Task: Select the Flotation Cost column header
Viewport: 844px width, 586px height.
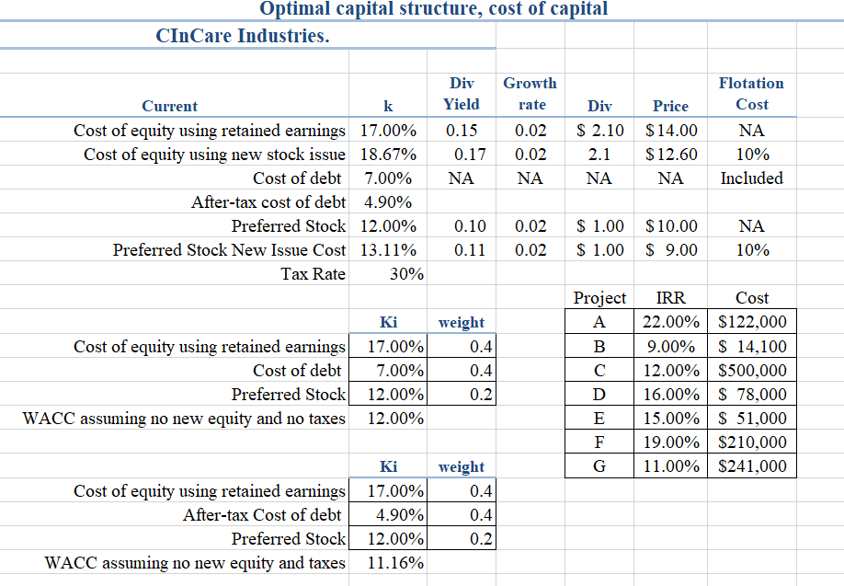Action: point(751,94)
